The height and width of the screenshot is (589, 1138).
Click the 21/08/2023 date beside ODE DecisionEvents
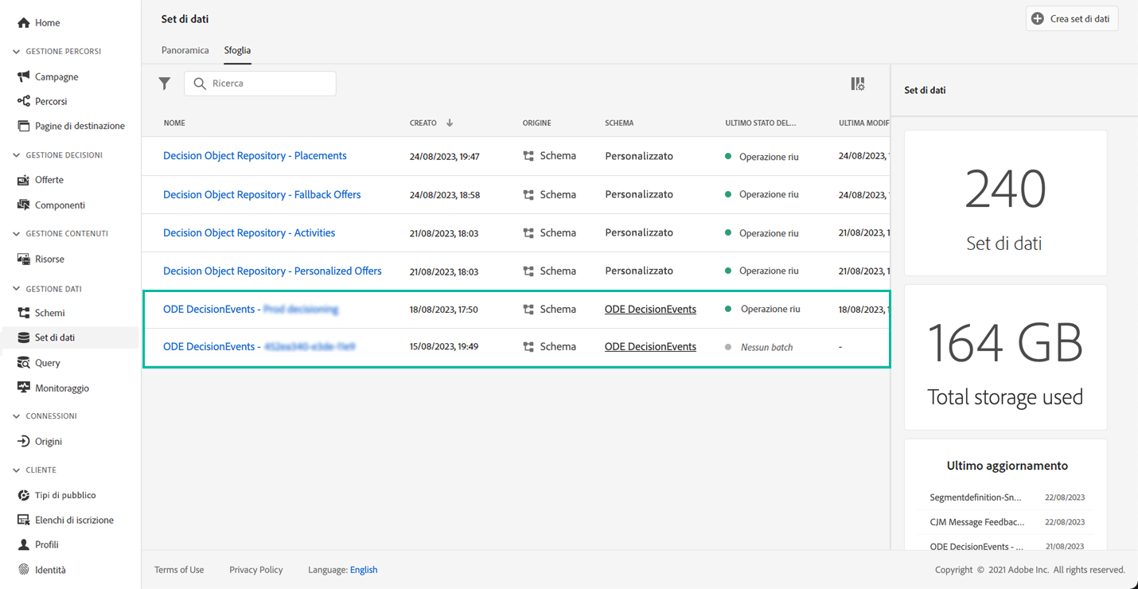coord(1065,547)
